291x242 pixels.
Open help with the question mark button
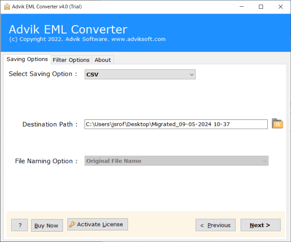[x=19, y=225]
